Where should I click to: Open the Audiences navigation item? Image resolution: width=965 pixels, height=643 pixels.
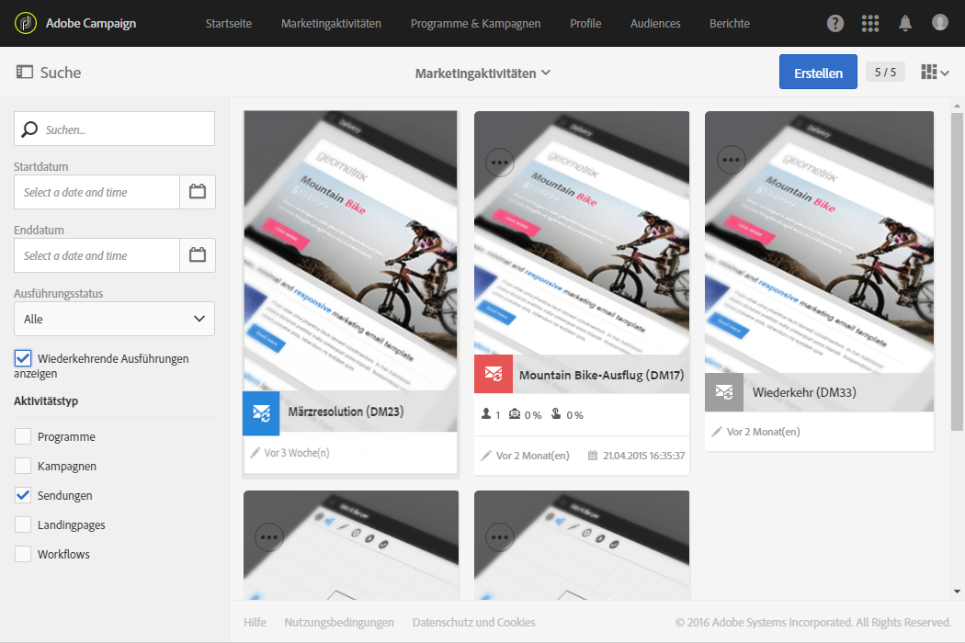pyautogui.click(x=655, y=23)
